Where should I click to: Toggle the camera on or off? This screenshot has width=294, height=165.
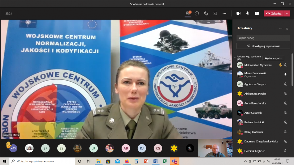pos(238,13)
